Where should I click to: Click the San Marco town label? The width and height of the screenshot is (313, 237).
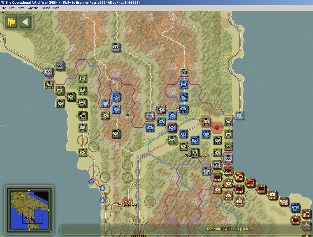tap(127, 205)
